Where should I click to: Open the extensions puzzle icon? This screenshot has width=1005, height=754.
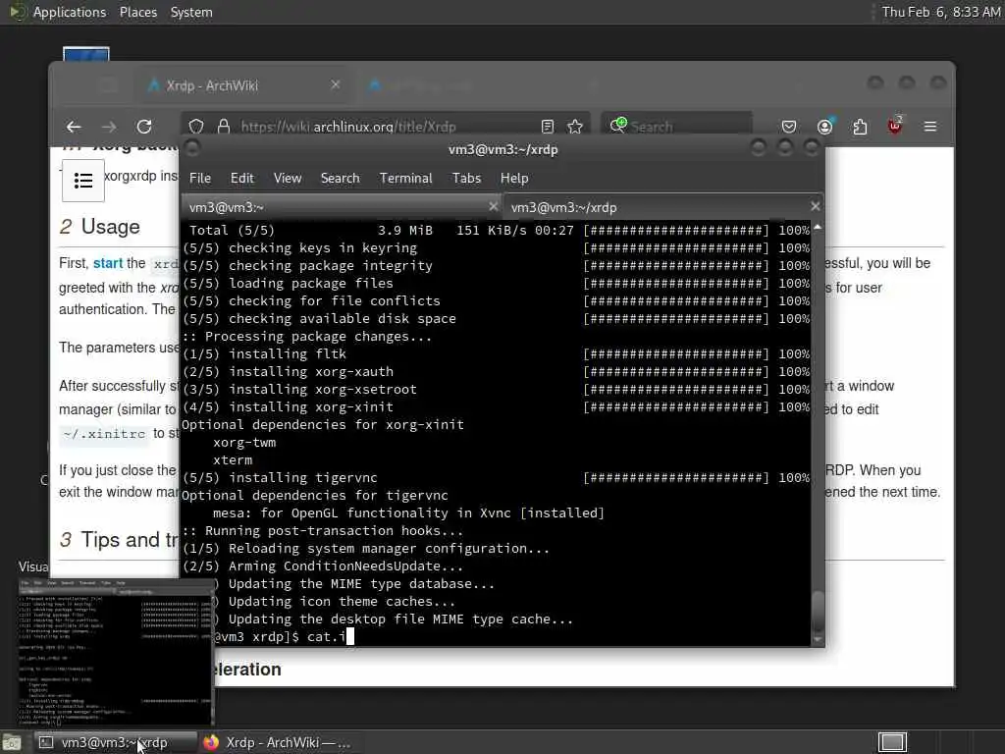(860, 127)
